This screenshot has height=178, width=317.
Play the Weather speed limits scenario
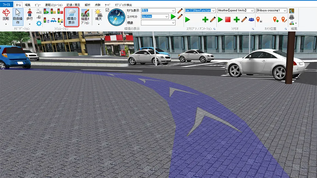click(x=220, y=20)
